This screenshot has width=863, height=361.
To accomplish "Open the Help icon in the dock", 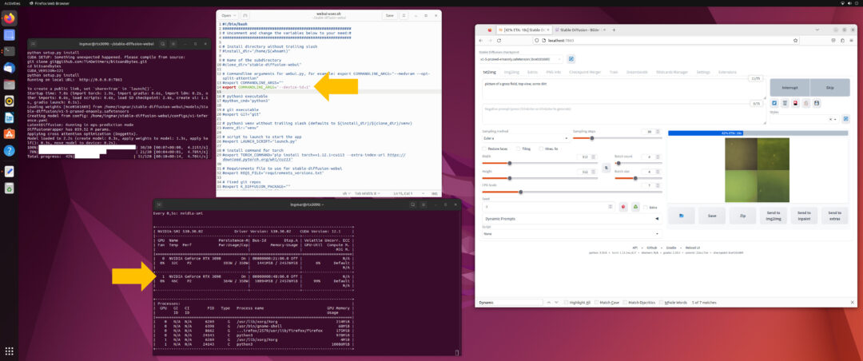I will [10, 150].
